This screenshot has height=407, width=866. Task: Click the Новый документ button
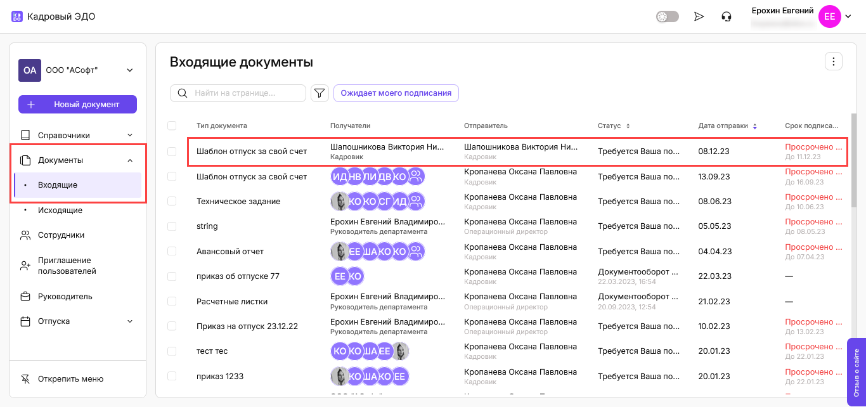[77, 105]
